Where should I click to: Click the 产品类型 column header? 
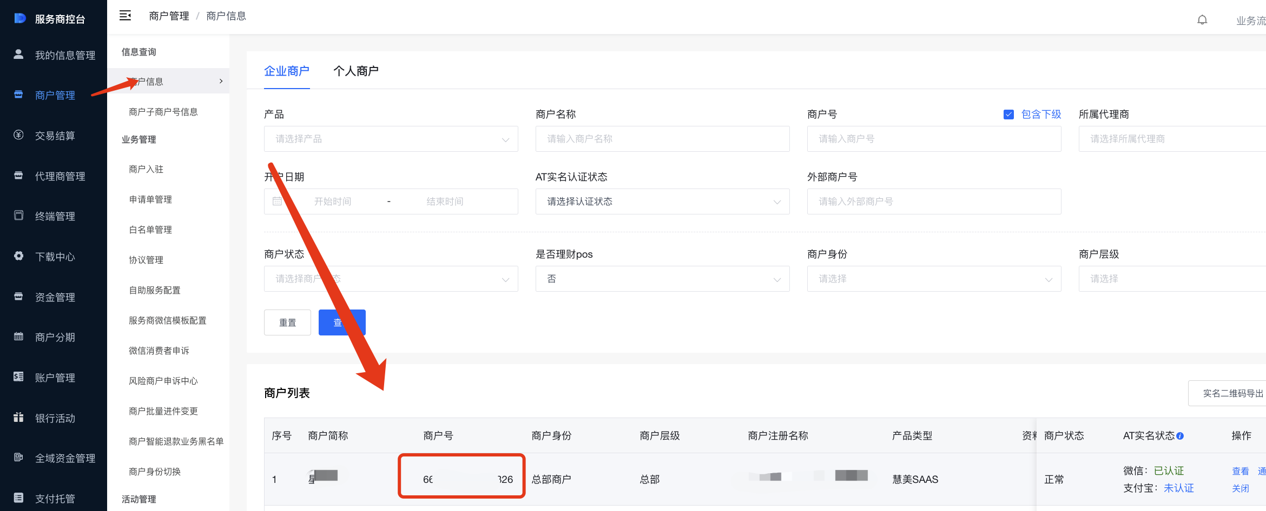(912, 435)
